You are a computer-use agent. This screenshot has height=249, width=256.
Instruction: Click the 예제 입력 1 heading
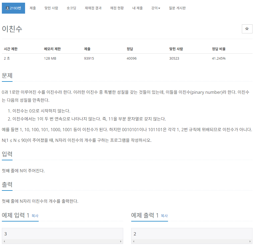15,215
